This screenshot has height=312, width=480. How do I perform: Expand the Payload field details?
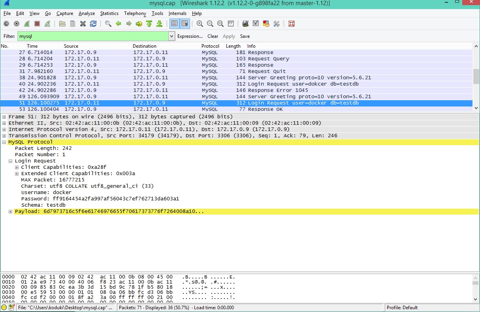coord(10,211)
